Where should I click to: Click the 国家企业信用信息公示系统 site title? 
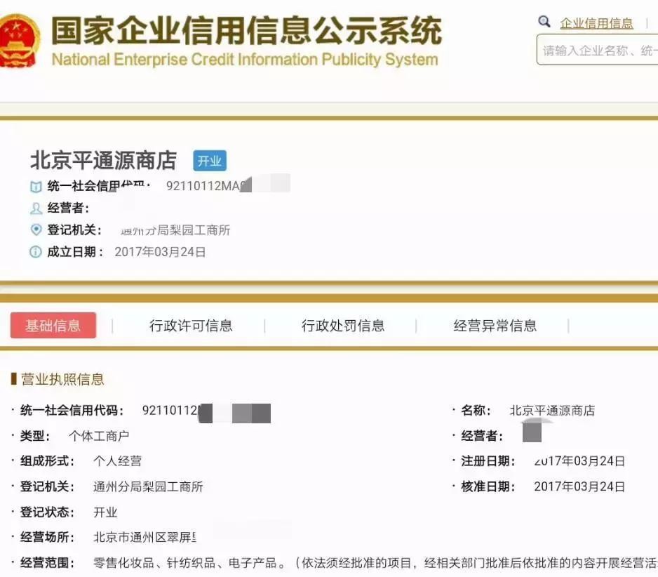(x=246, y=29)
